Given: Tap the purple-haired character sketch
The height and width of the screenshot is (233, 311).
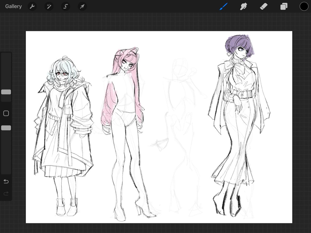Looking at the screenshot, I should tap(238, 126).
